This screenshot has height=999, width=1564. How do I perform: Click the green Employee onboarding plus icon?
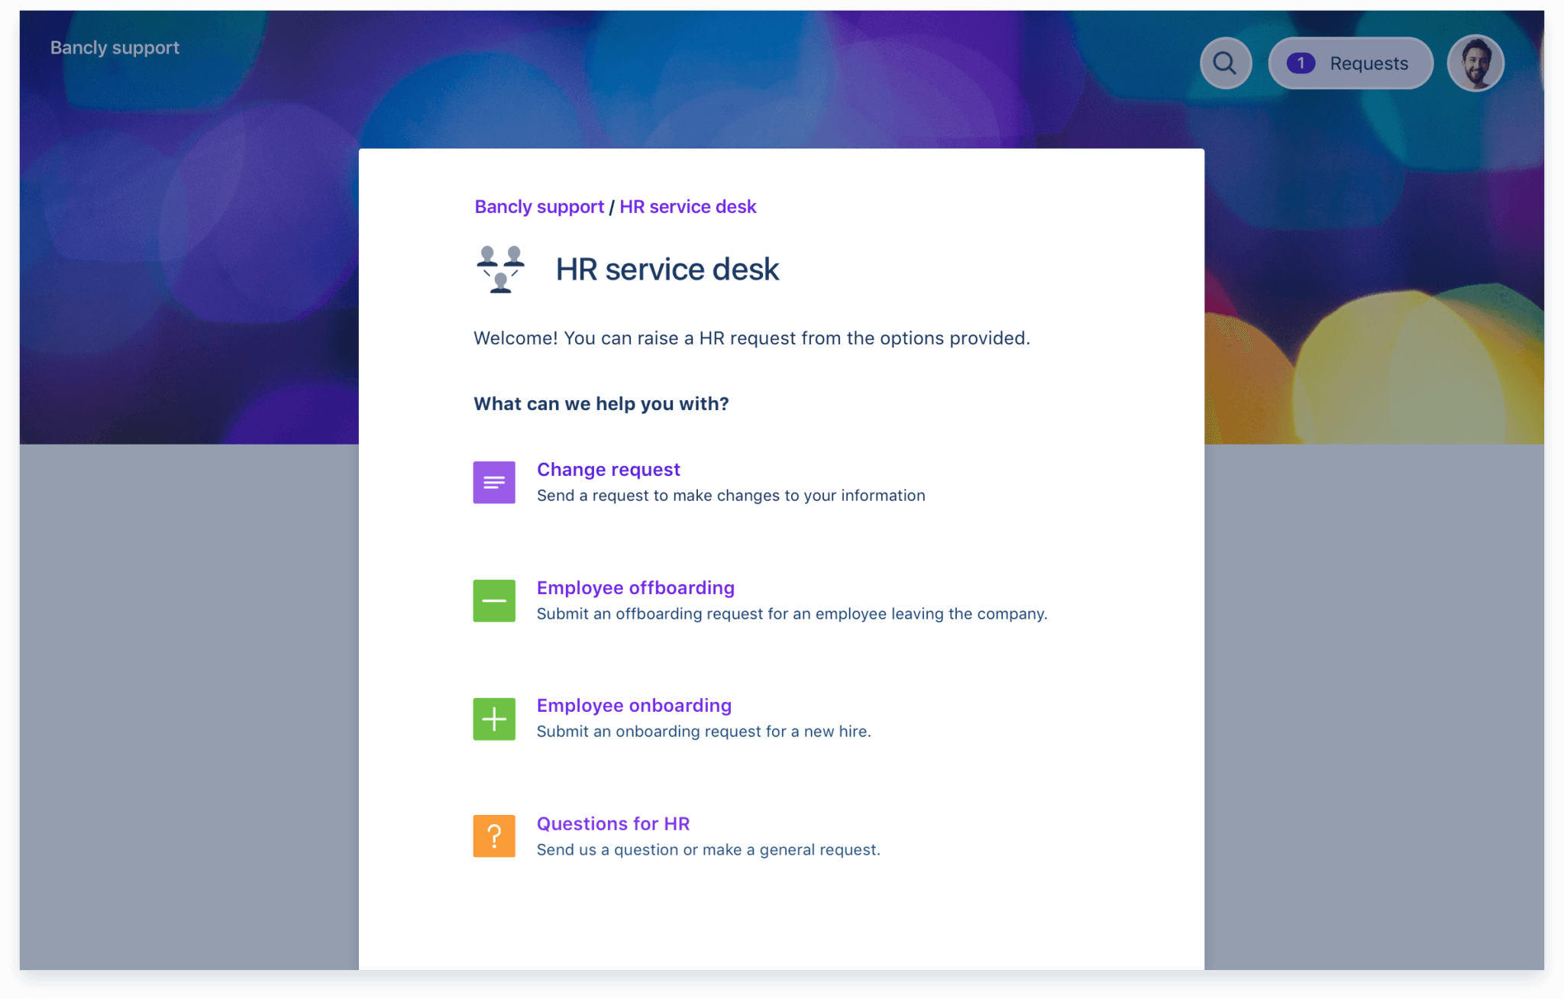pyautogui.click(x=493, y=718)
